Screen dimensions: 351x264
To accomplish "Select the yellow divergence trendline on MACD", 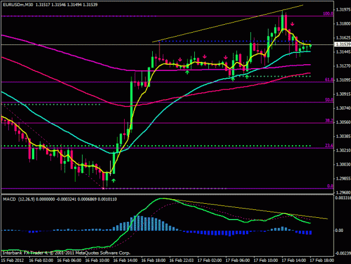I will pyautogui.click(x=246, y=209).
